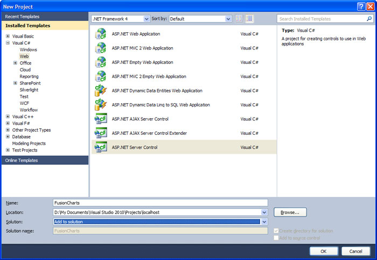Expand the Visual Basic tree node
The height and width of the screenshot is (260, 377).
[x=8, y=36]
